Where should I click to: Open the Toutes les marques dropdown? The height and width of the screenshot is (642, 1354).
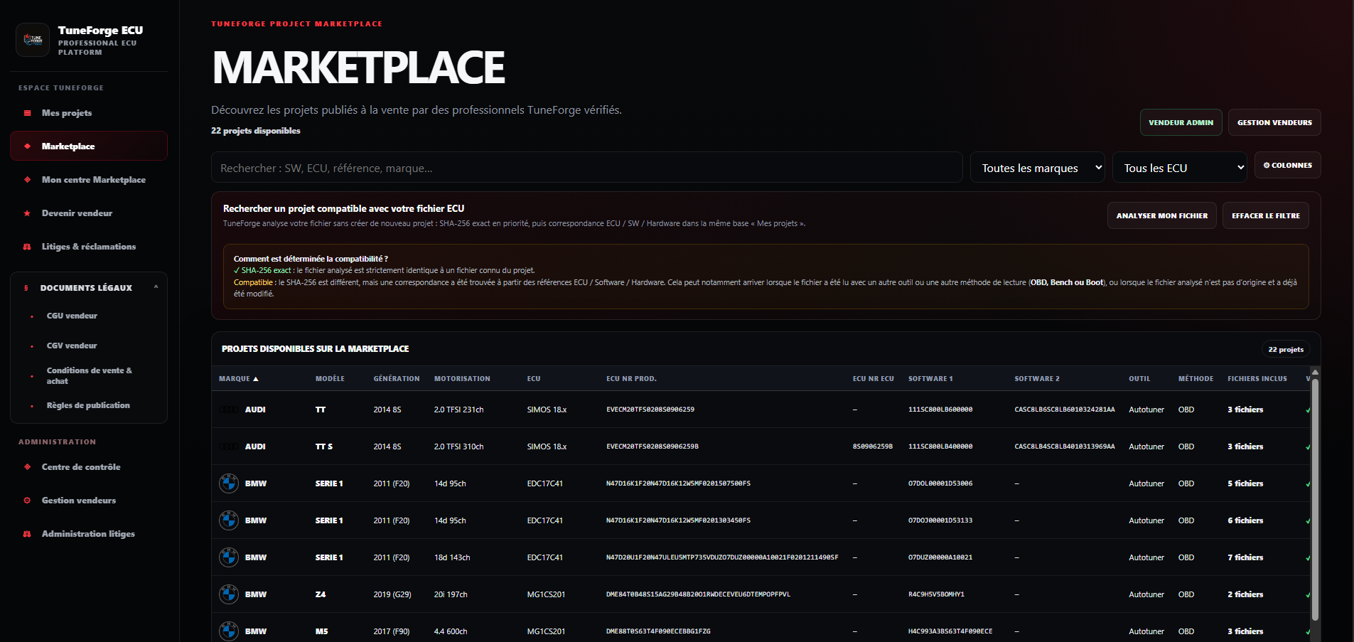tap(1038, 168)
